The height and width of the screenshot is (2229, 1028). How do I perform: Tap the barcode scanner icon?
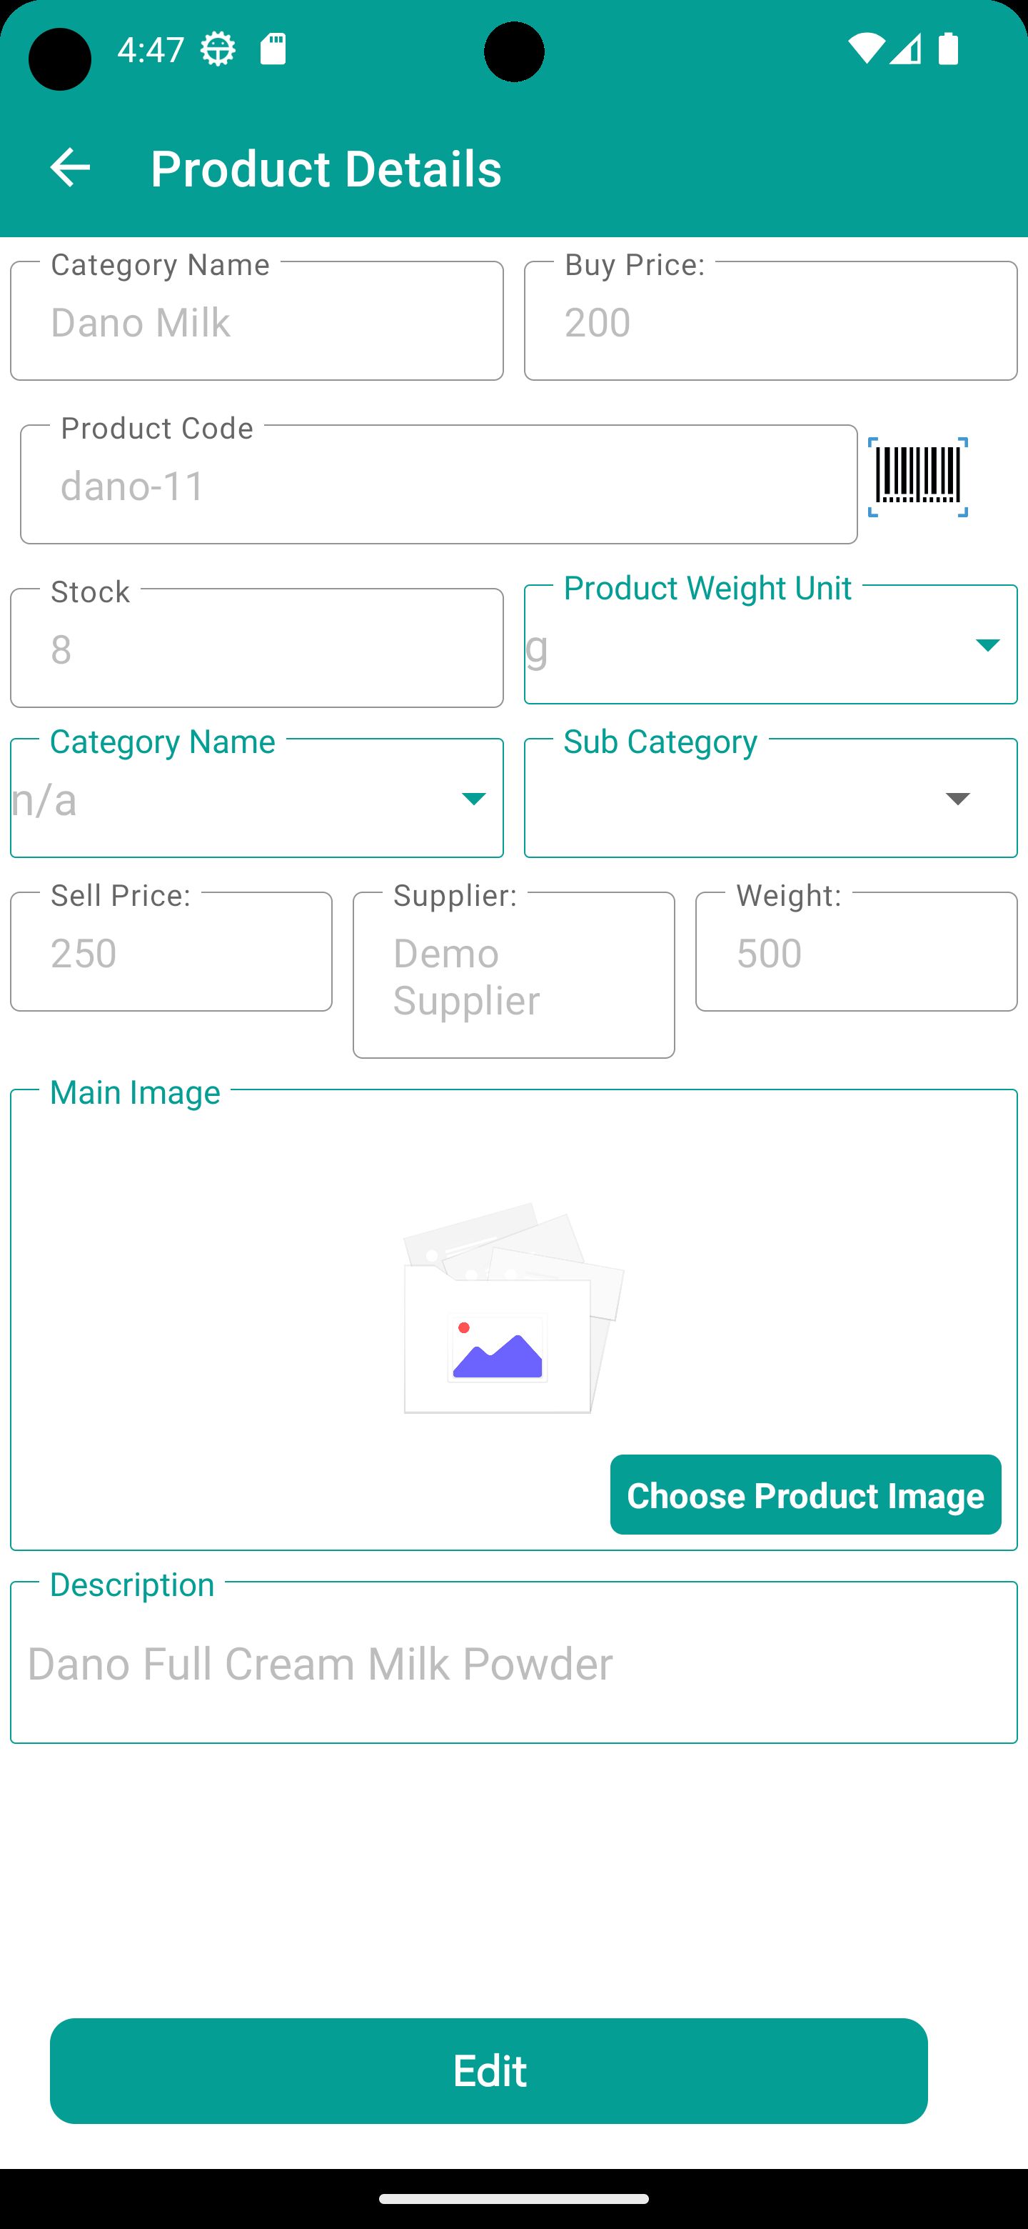(x=917, y=477)
